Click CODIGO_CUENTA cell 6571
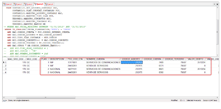The image size is (221, 109). [153, 66]
